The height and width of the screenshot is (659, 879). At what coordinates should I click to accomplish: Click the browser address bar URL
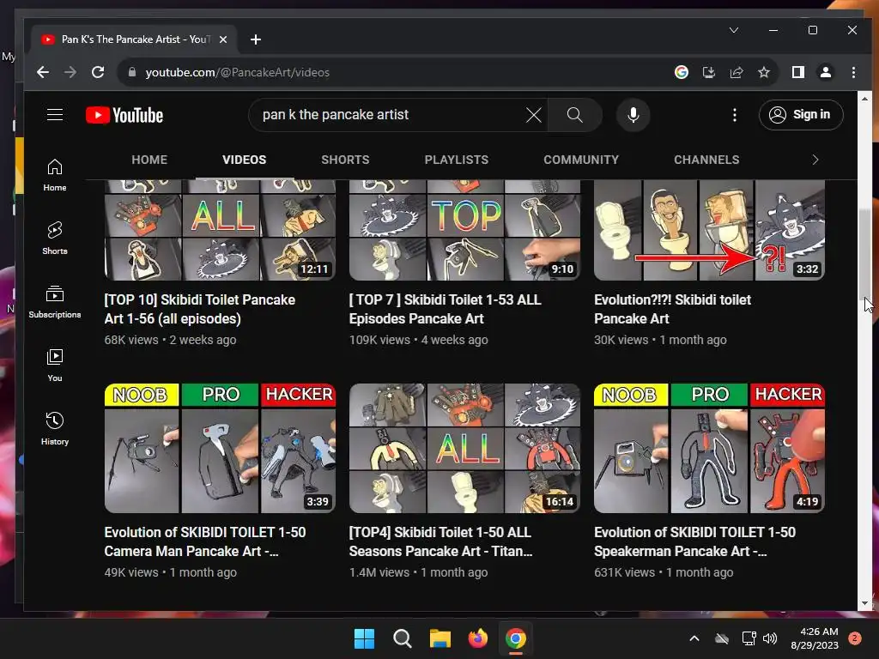click(x=237, y=72)
